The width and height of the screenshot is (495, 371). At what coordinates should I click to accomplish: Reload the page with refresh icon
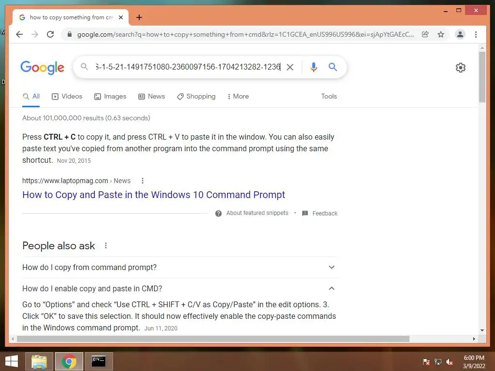pos(50,34)
